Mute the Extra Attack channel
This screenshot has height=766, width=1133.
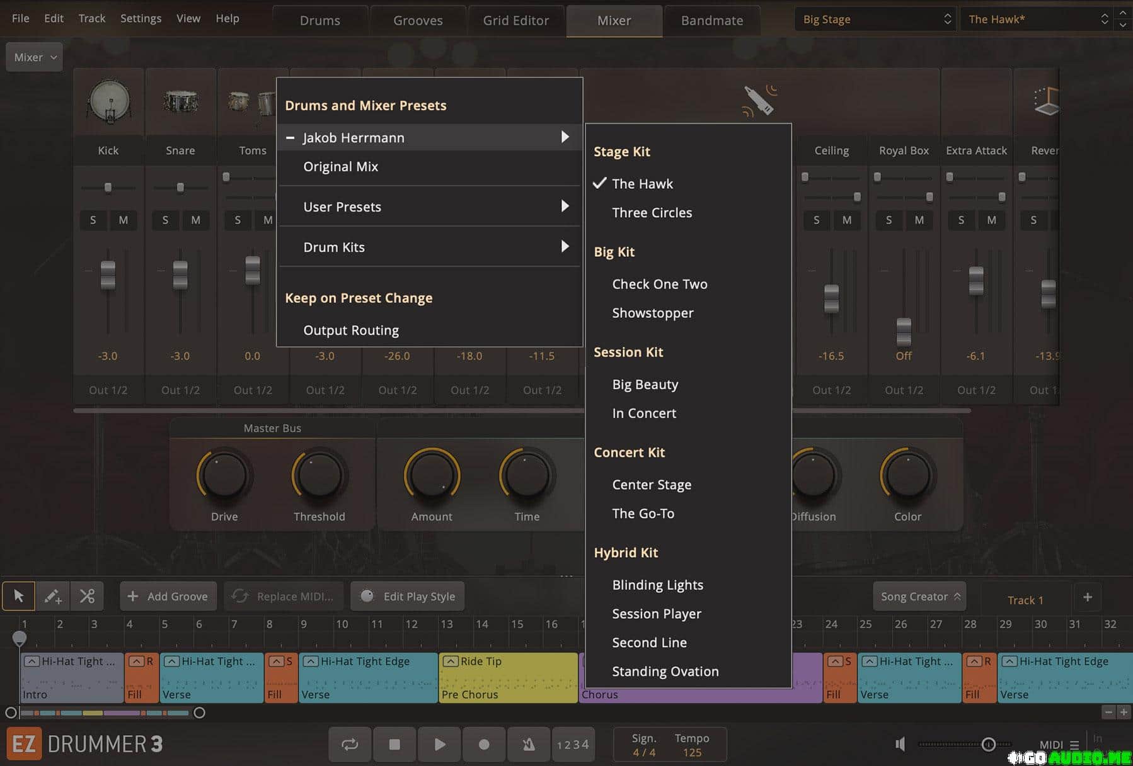(x=992, y=220)
